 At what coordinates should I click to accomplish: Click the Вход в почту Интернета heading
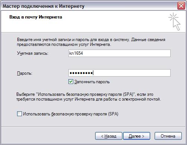click(x=36, y=17)
